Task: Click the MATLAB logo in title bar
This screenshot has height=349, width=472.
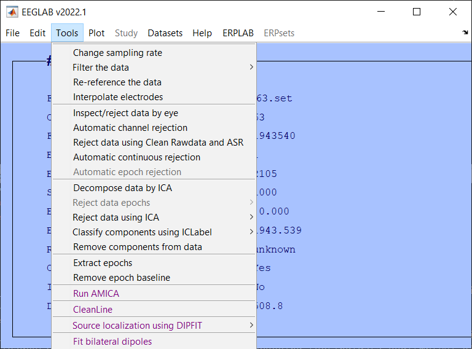Action: point(12,12)
